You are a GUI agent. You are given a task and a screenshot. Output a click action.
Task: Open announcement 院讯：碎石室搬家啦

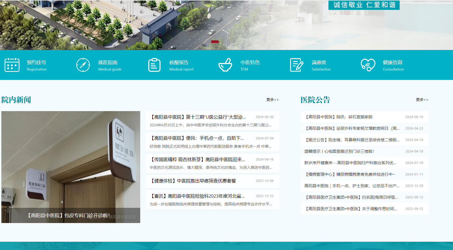point(364,117)
